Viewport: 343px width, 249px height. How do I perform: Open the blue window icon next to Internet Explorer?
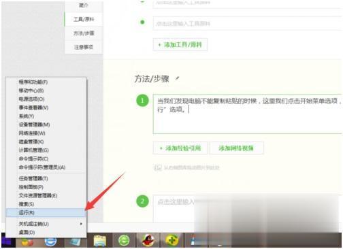(75, 242)
